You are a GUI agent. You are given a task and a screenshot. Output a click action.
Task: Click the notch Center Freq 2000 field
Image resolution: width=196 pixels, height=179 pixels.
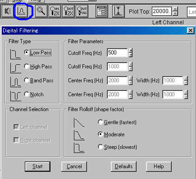[118, 94]
